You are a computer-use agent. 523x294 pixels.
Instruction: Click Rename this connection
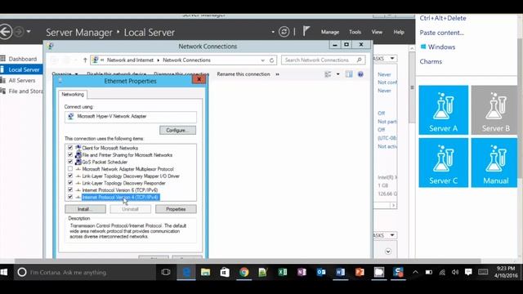click(244, 74)
